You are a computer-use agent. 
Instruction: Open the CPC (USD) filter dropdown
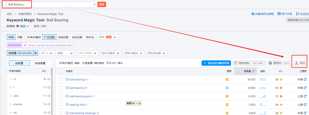tap(87, 53)
